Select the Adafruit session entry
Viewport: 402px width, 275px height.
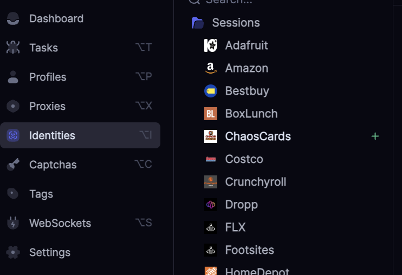(x=247, y=45)
